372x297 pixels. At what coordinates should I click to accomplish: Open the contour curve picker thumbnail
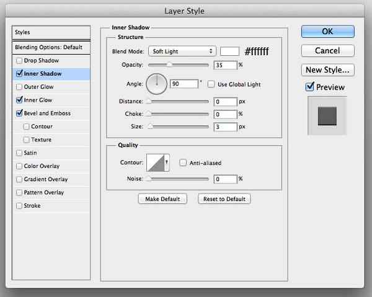point(156,162)
